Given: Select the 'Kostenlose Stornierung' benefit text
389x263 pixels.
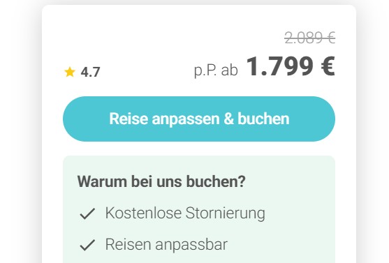Looking at the screenshot, I should (x=185, y=213).
